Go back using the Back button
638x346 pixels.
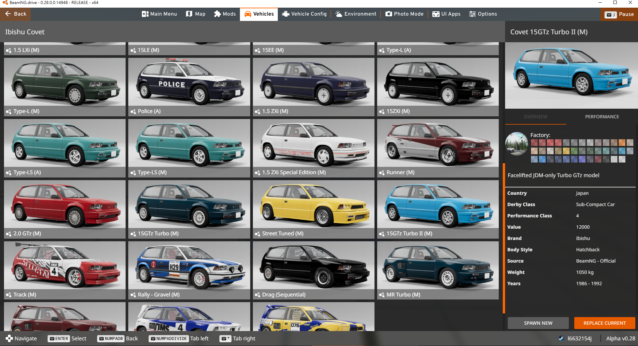(16, 14)
